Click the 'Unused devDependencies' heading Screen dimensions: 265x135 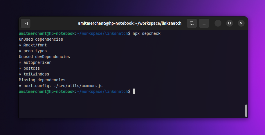[44, 57]
